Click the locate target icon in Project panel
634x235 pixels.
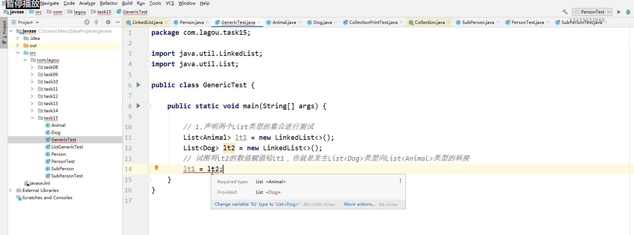click(87, 22)
